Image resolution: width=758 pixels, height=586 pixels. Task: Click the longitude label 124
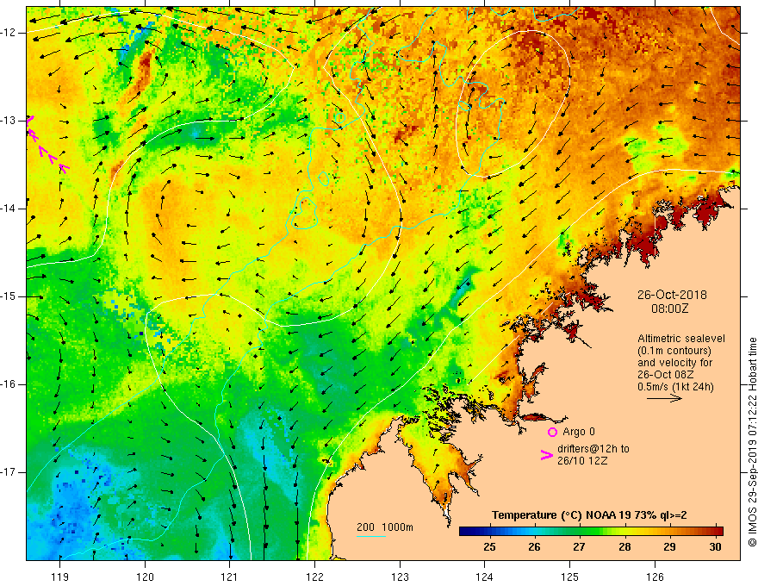click(485, 577)
